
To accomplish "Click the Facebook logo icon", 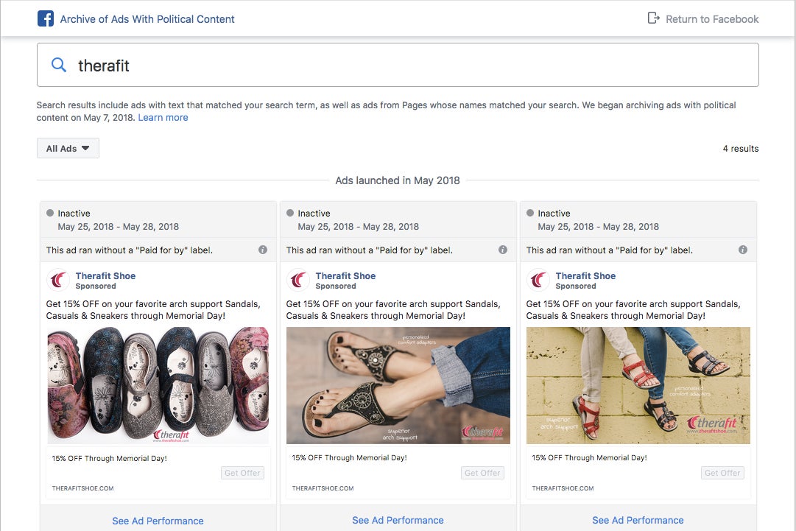I will 46,19.
